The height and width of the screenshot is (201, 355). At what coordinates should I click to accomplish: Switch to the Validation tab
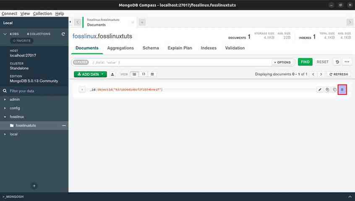[235, 48]
